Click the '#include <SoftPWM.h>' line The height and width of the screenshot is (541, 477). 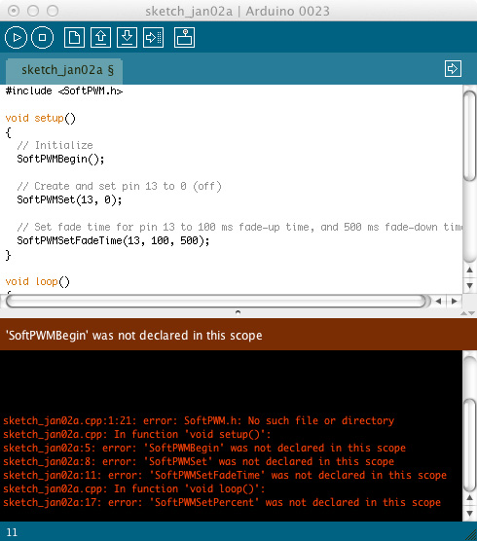(x=64, y=91)
